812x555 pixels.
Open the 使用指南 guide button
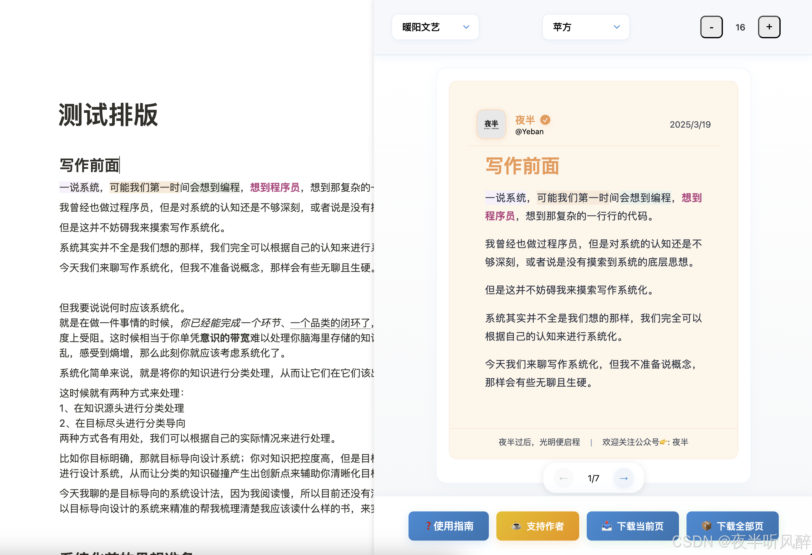[448, 526]
